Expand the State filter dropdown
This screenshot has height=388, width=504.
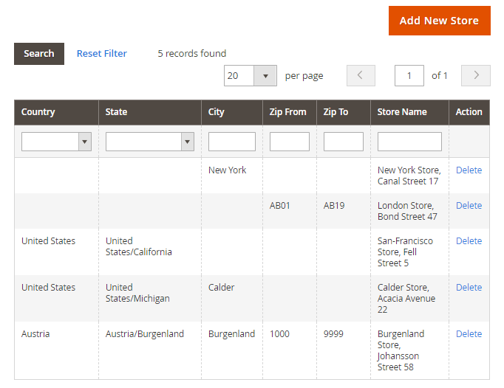tap(150, 142)
